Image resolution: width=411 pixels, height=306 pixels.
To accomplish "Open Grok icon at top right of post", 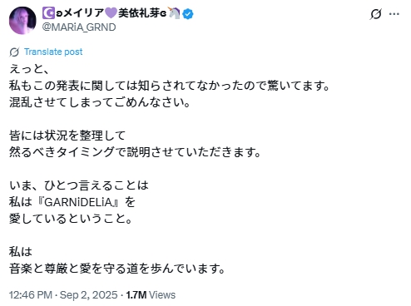I will pyautogui.click(x=376, y=13).
